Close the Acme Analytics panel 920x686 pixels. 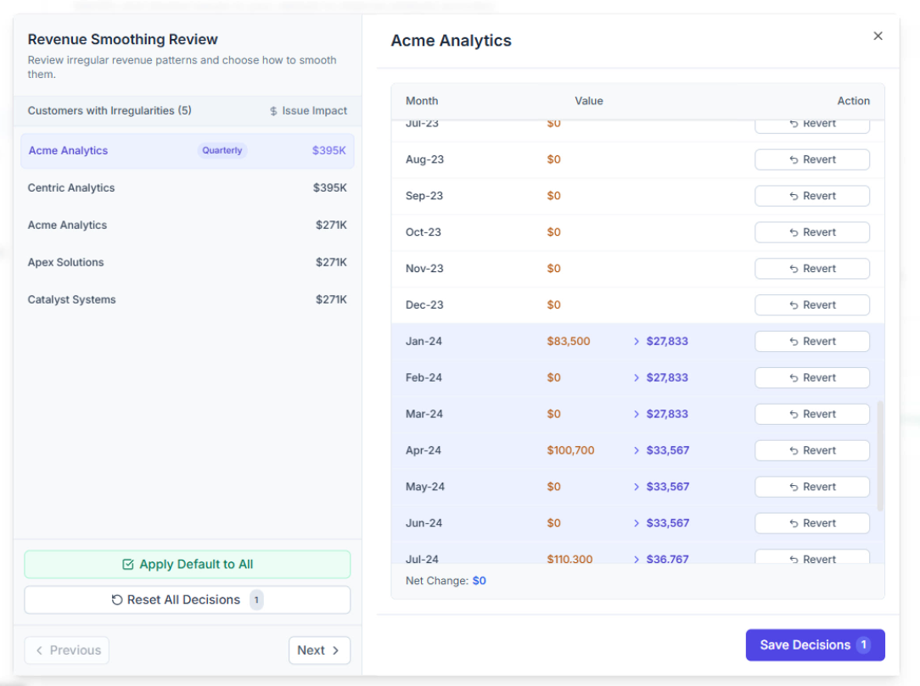pyautogui.click(x=878, y=36)
